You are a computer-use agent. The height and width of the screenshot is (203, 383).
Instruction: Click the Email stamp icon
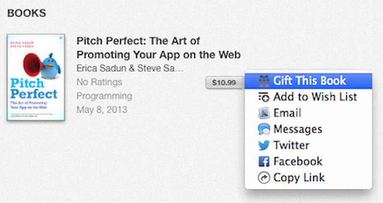point(264,113)
